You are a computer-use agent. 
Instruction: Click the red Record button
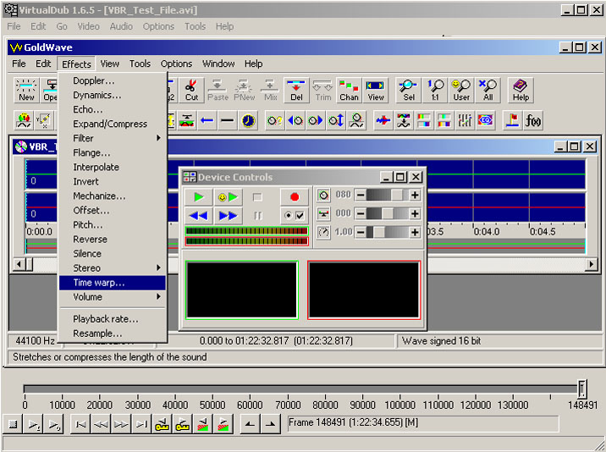tap(295, 197)
